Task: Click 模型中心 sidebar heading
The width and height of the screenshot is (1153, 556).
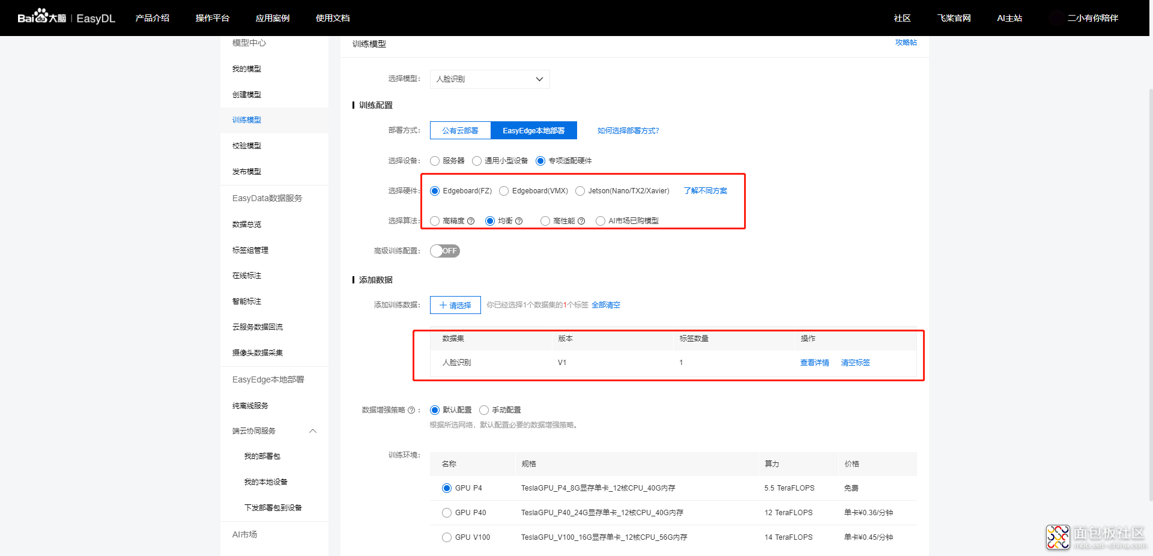Action: point(249,43)
